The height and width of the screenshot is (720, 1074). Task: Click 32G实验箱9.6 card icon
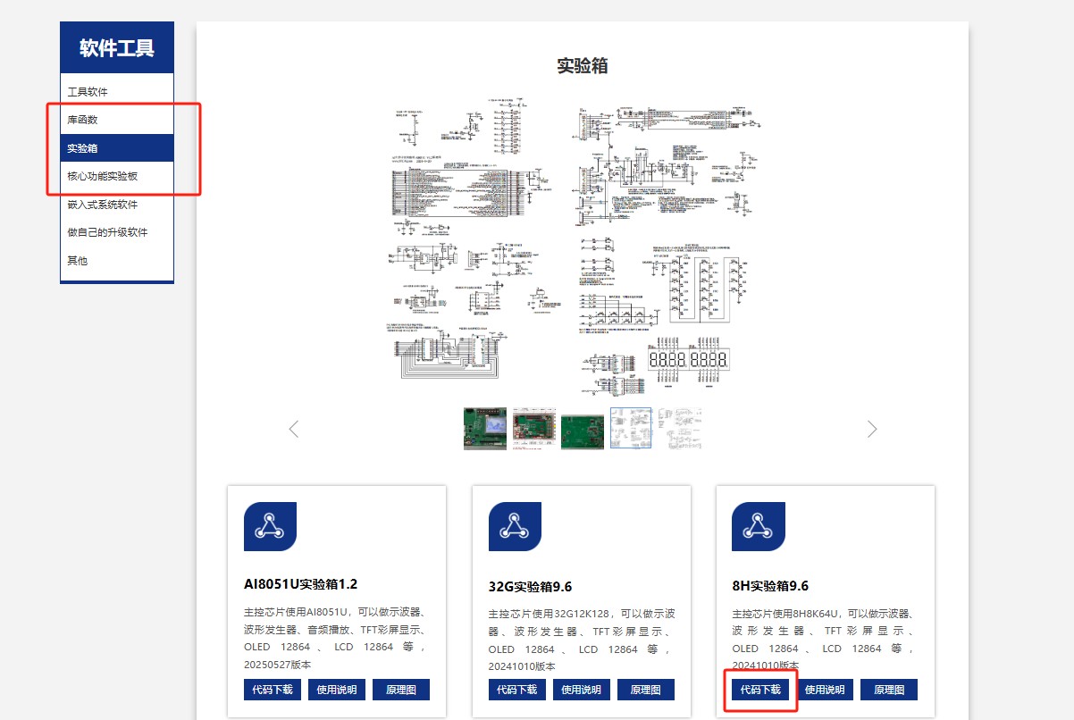[x=515, y=526]
